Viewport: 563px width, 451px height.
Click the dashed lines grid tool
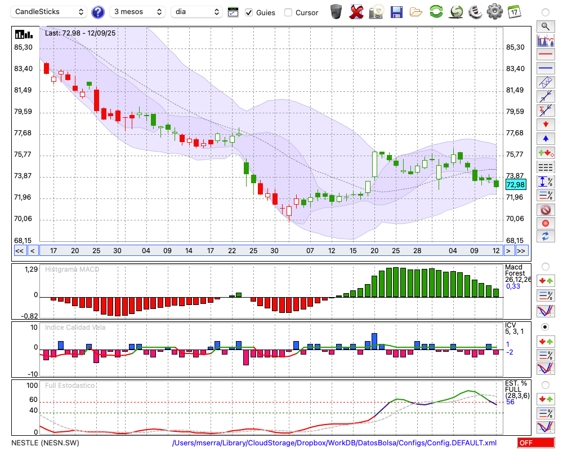click(x=546, y=167)
